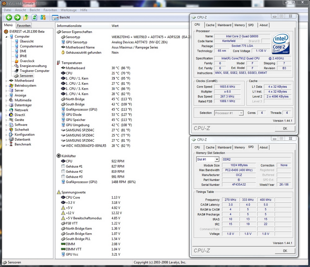Select the GPU Diode temperature row
Viewport: 310px width, 267px height.
(96, 114)
